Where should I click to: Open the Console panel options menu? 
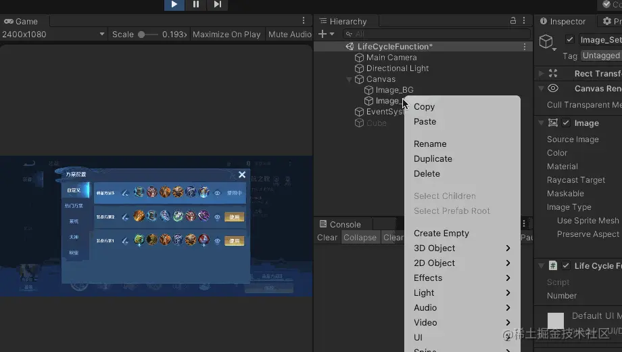pos(524,223)
